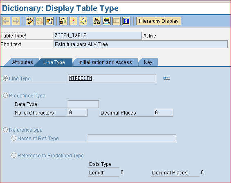Click the Activate matchstick icon
Viewport: 231px width, 183px height.
[x=73, y=21]
